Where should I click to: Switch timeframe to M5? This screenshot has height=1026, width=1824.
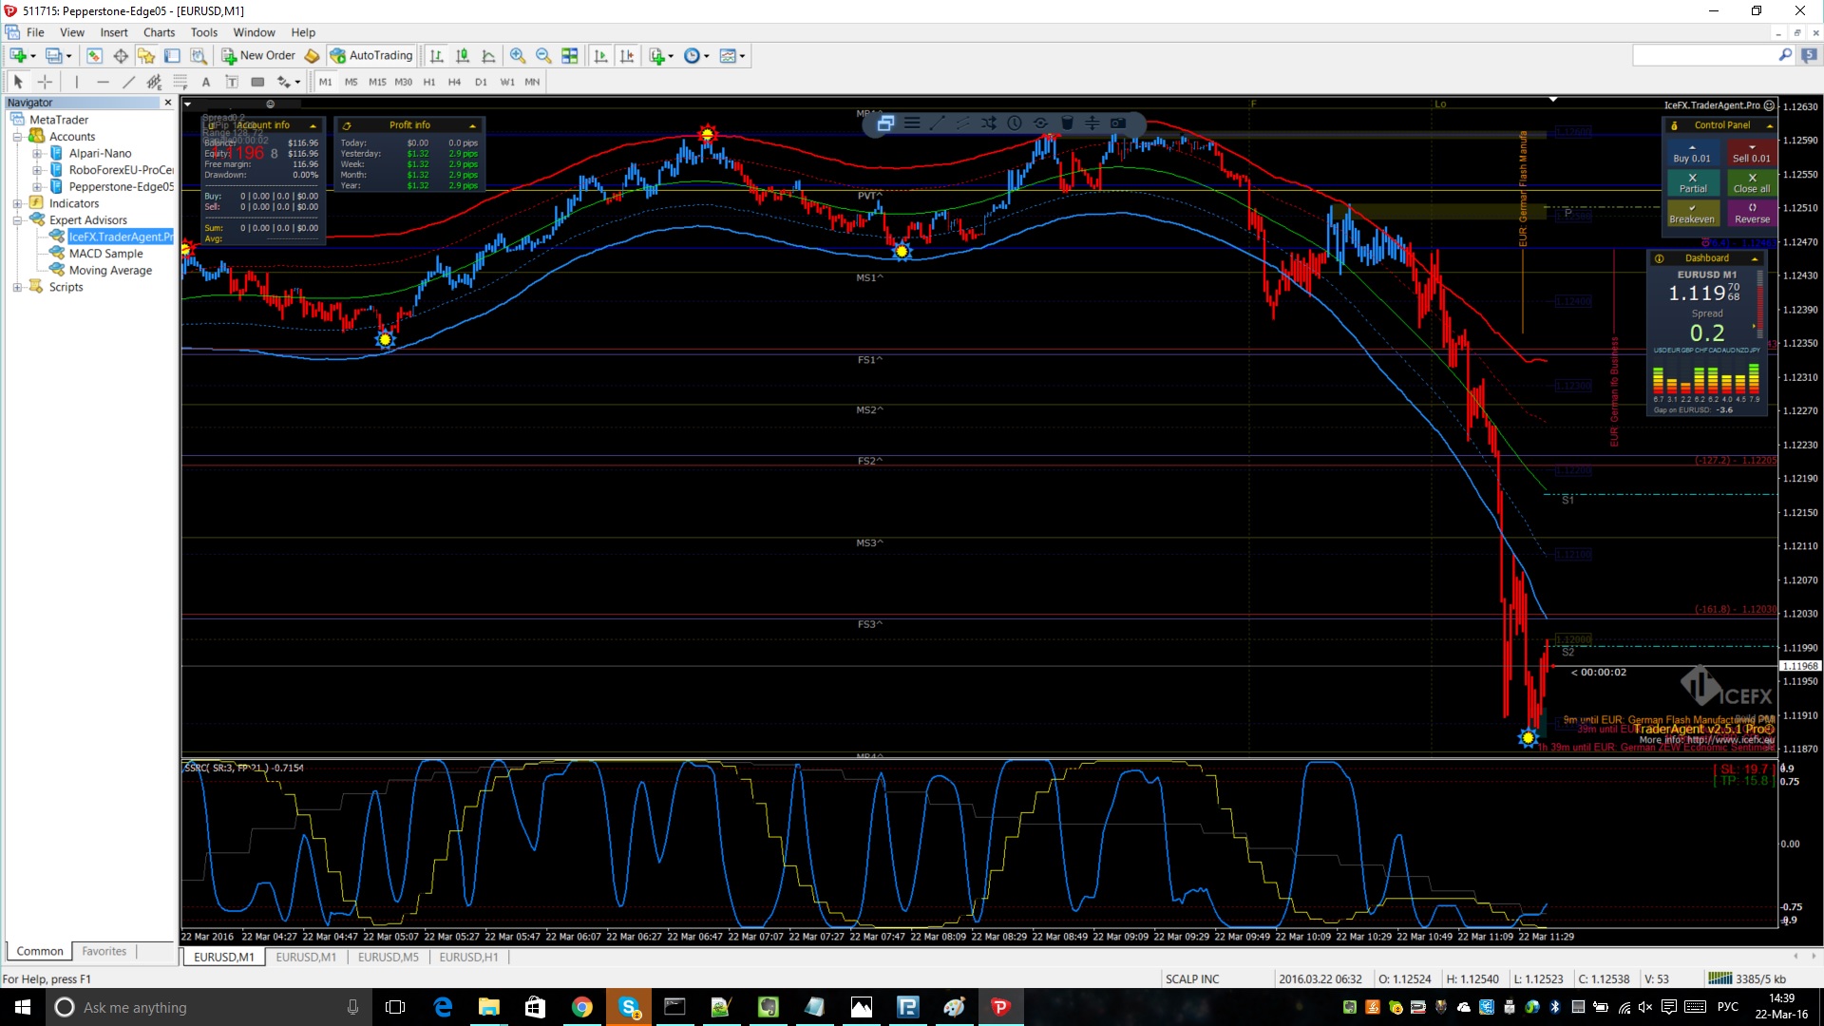point(351,82)
